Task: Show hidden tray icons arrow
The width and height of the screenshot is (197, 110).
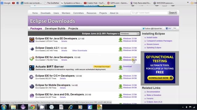Action: pos(183,107)
